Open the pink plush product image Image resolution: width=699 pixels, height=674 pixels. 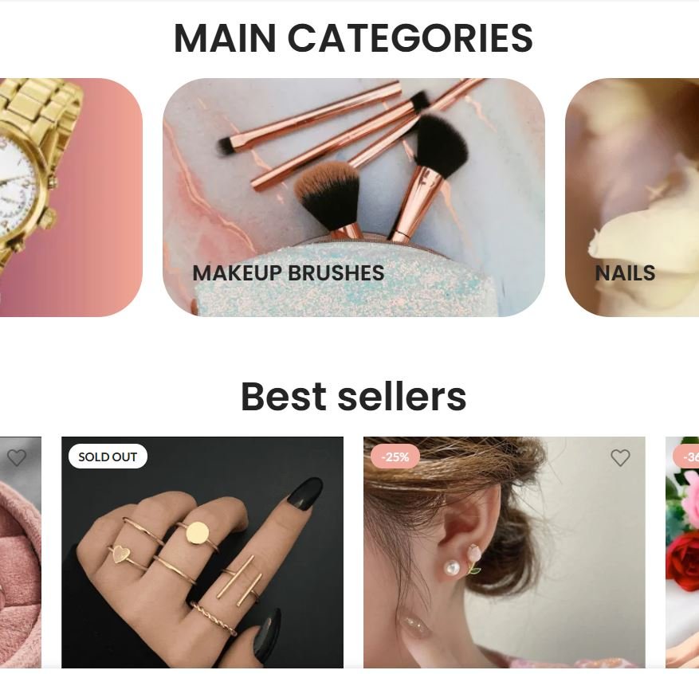(x=21, y=552)
